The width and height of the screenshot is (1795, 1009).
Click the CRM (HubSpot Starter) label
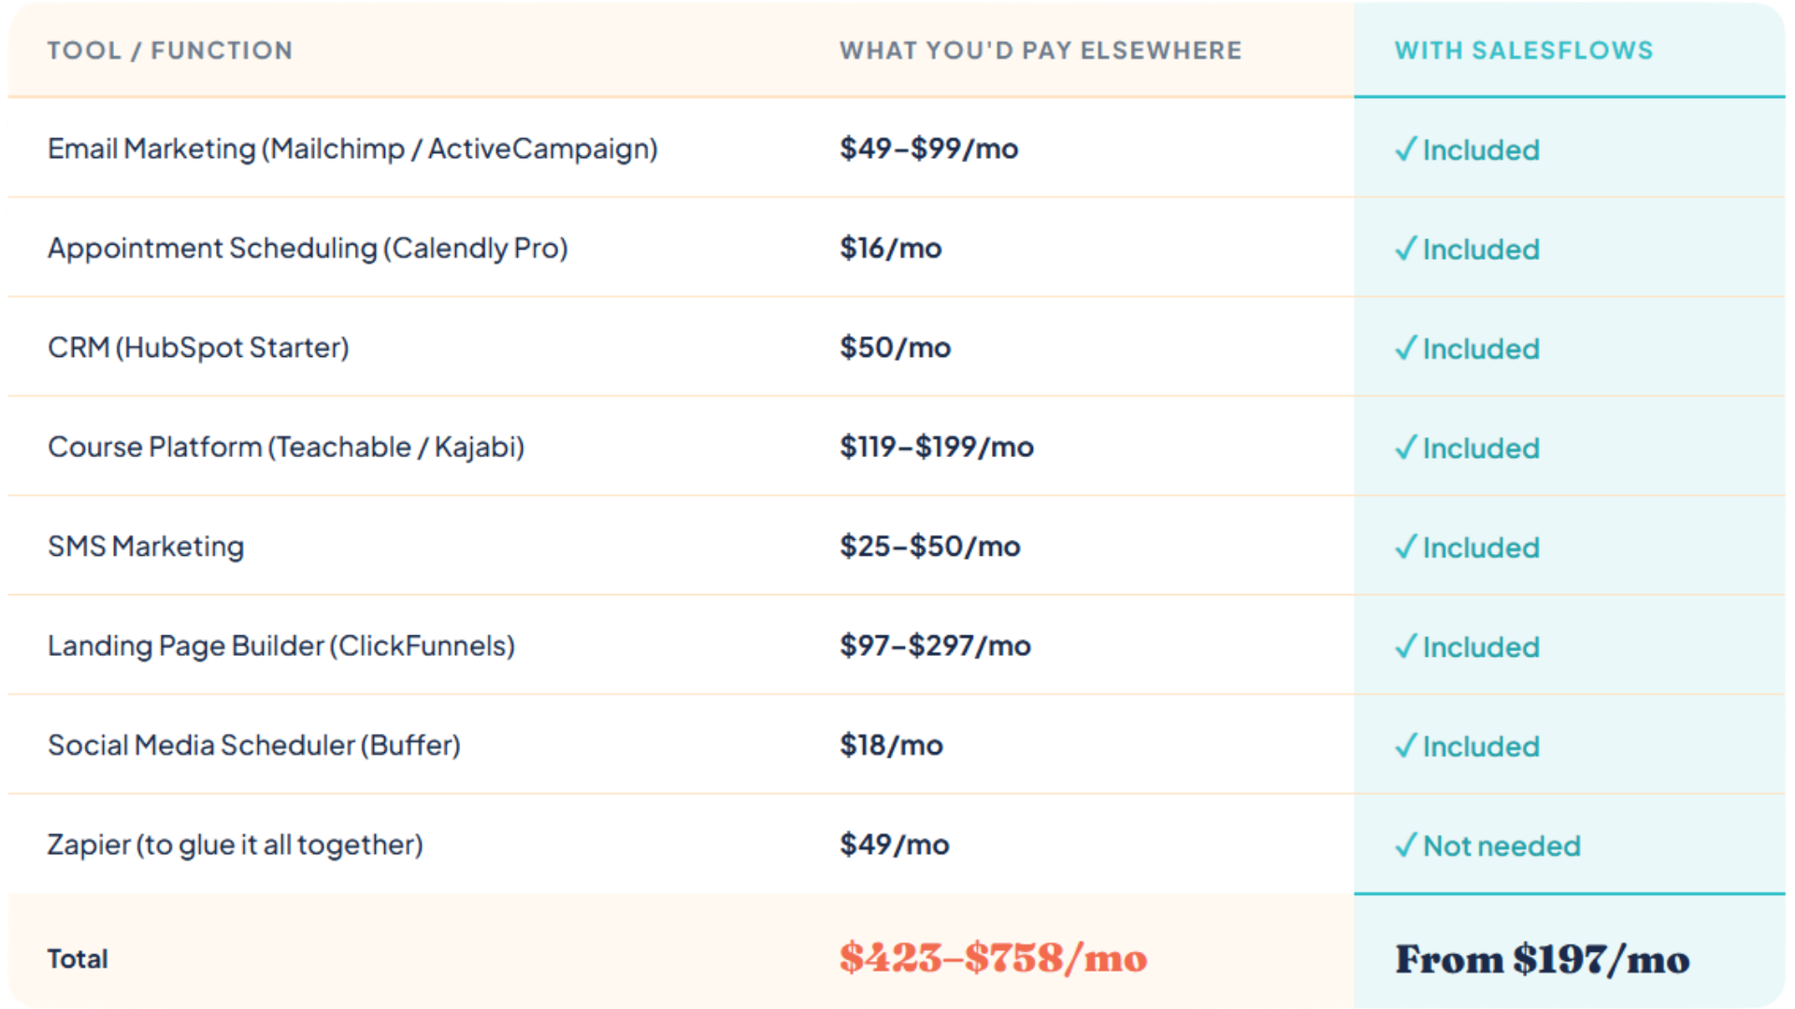pos(198,348)
